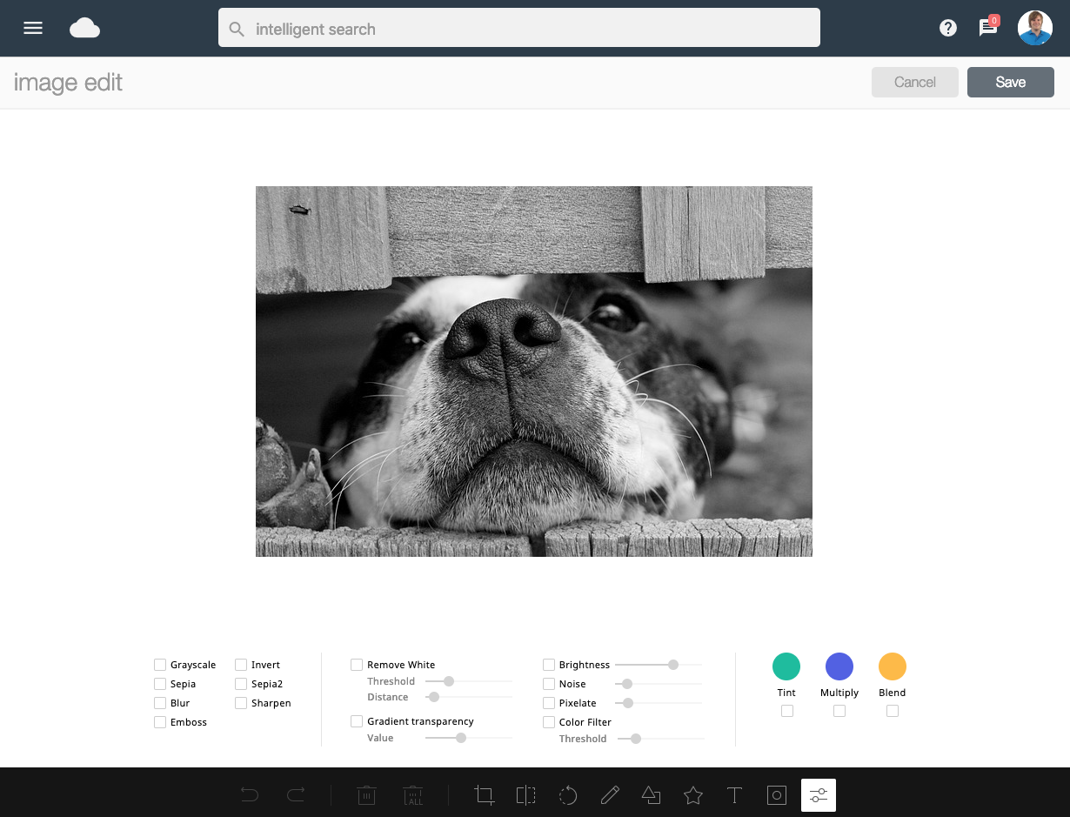
Task: Select the Filters adjustment tool
Action: pyautogui.click(x=818, y=794)
